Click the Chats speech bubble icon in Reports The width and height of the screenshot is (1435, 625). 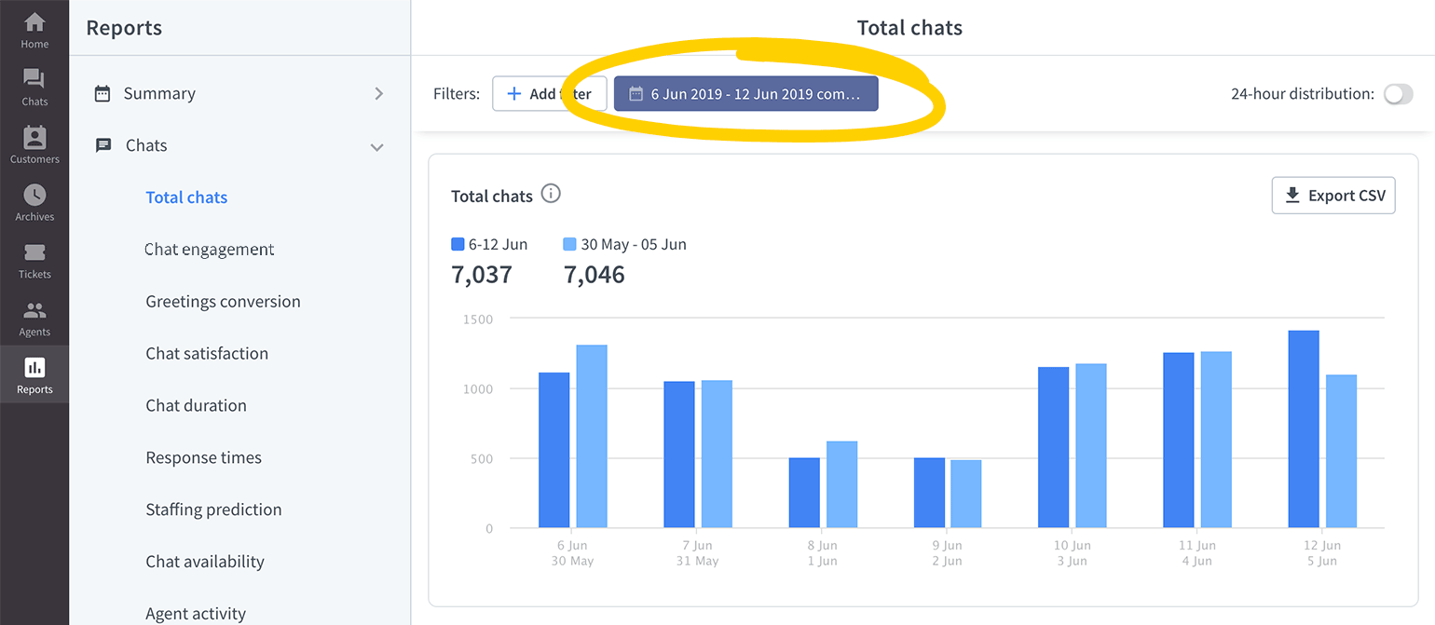point(103,145)
